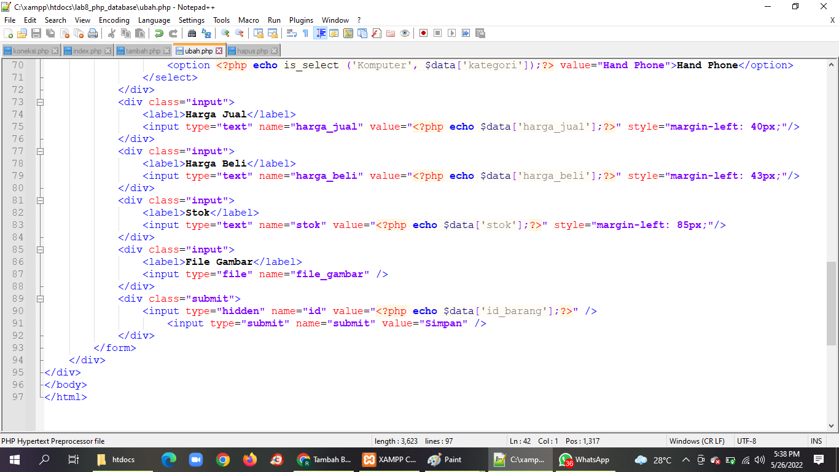Print the document with the Print icon

click(93, 33)
